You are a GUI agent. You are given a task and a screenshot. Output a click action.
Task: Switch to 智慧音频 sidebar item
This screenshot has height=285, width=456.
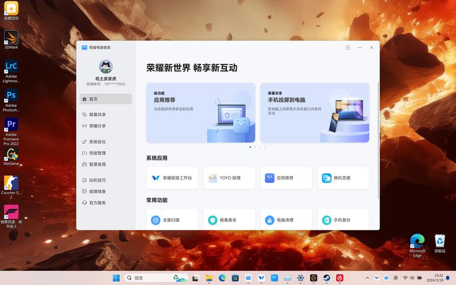click(106, 164)
